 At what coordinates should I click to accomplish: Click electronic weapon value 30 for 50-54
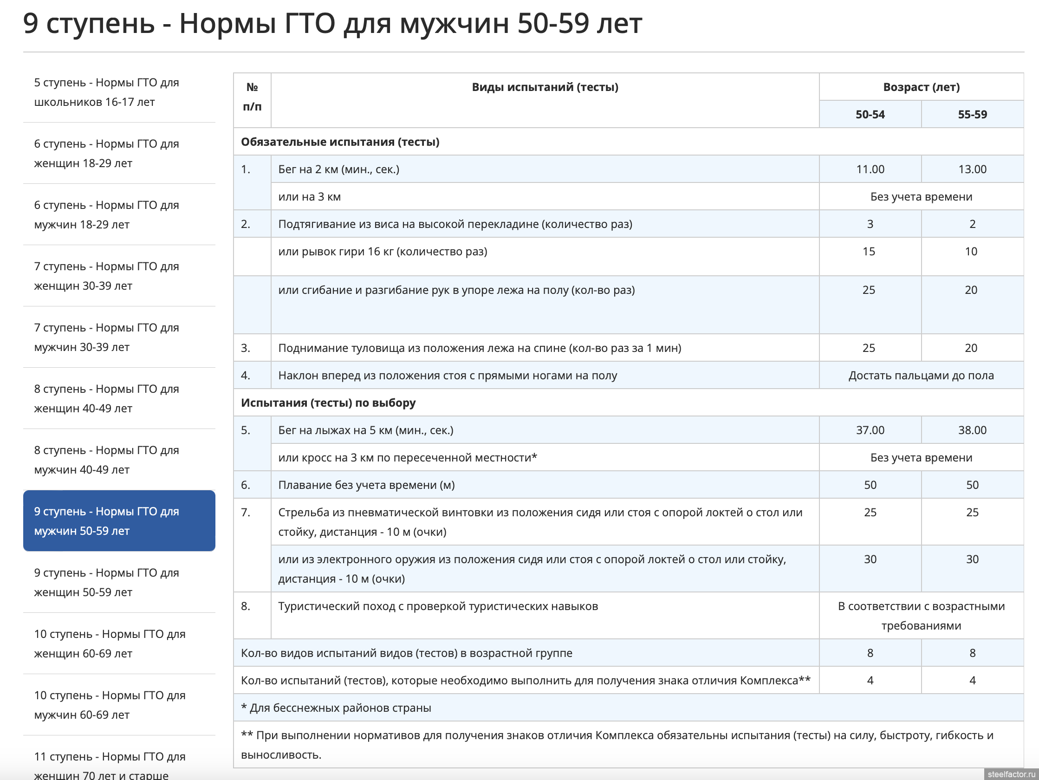pyautogui.click(x=870, y=569)
